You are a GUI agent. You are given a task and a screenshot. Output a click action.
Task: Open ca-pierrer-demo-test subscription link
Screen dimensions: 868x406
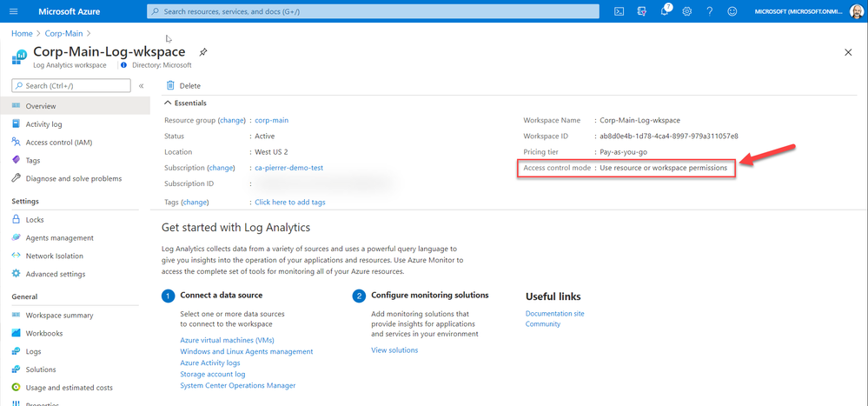(289, 167)
